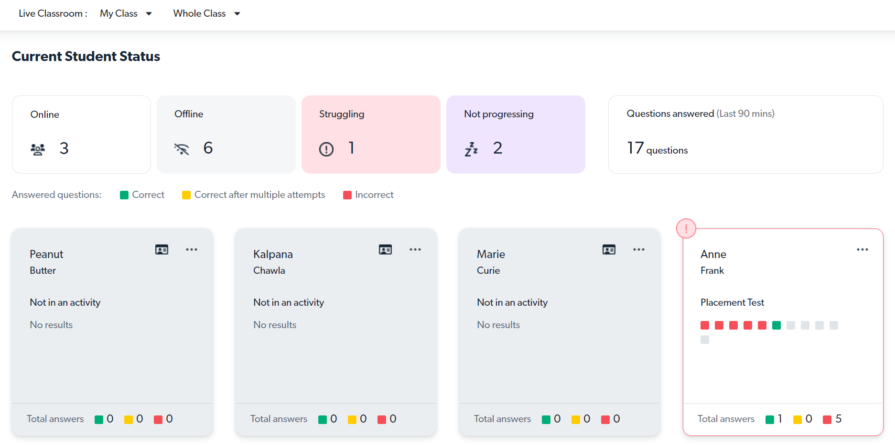Click Peanut Butter's student name
Image resolution: width=895 pixels, height=445 pixels.
coord(46,262)
